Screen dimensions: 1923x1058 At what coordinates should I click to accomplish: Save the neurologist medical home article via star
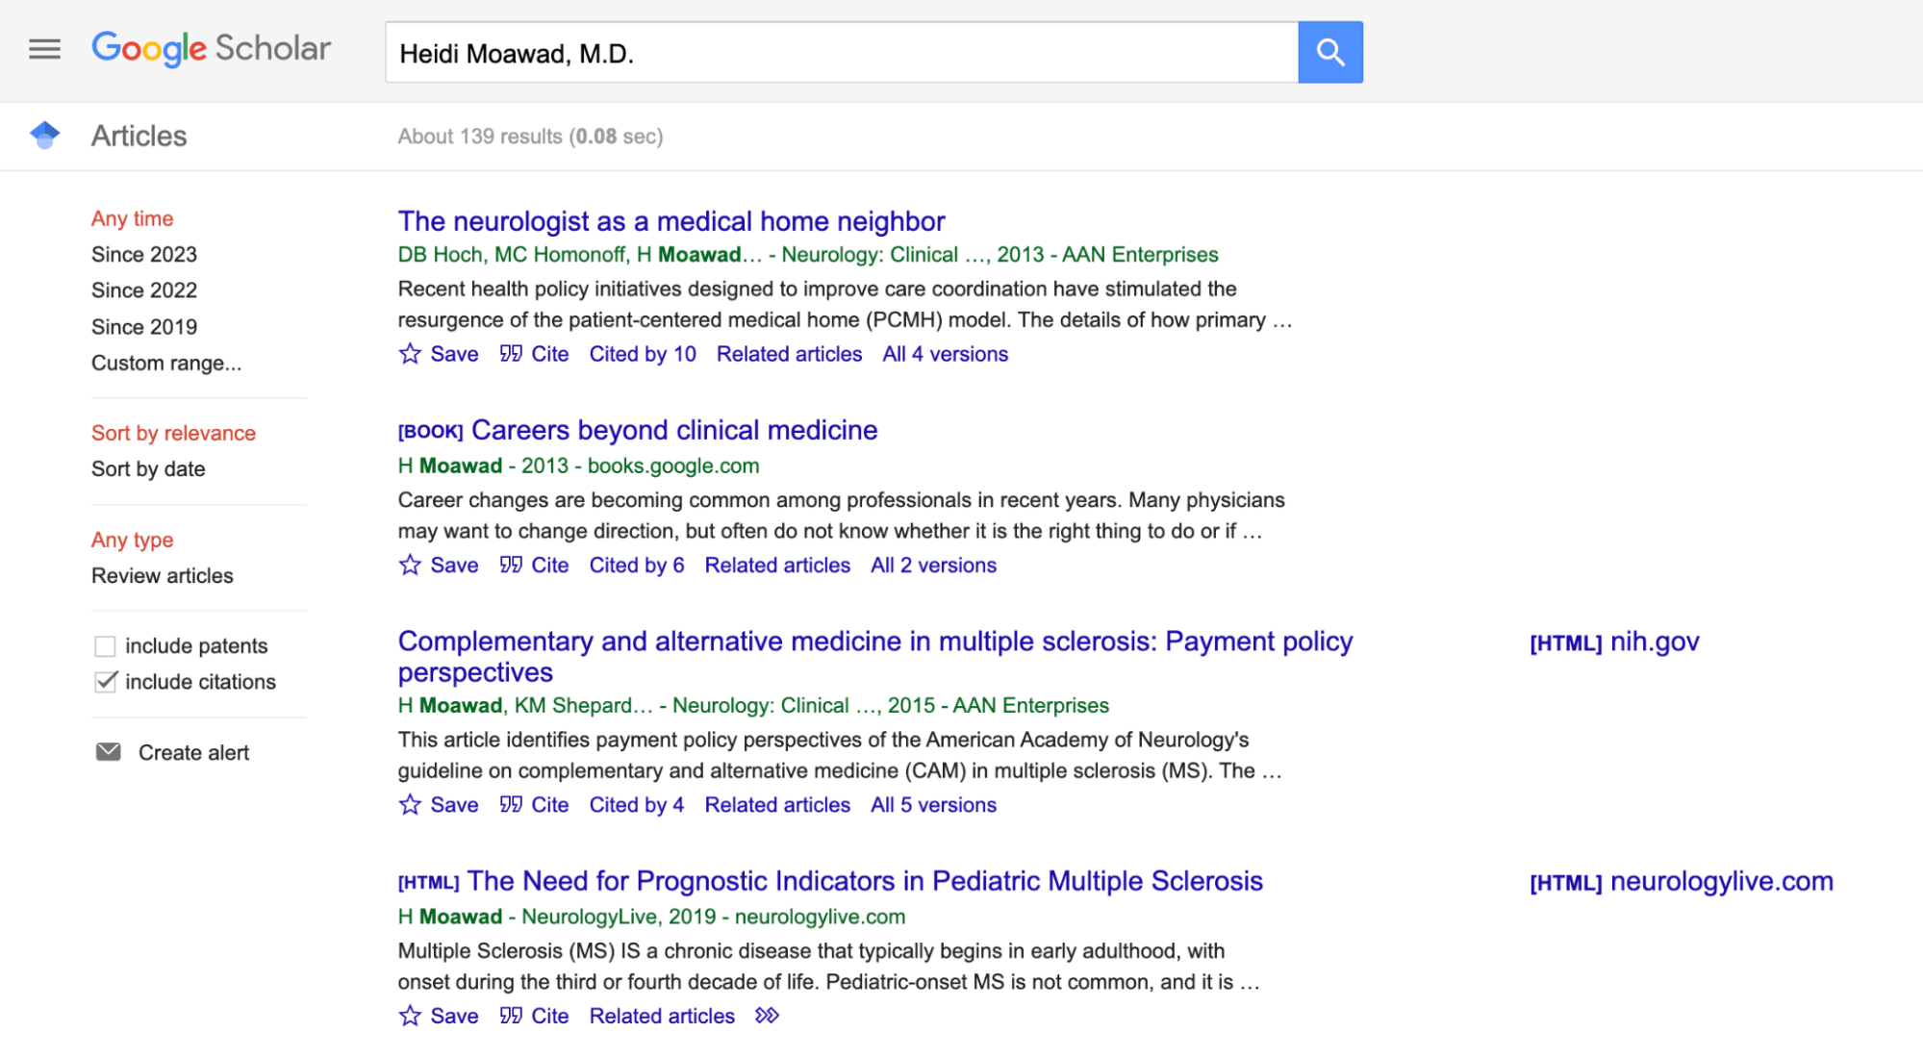click(x=409, y=354)
